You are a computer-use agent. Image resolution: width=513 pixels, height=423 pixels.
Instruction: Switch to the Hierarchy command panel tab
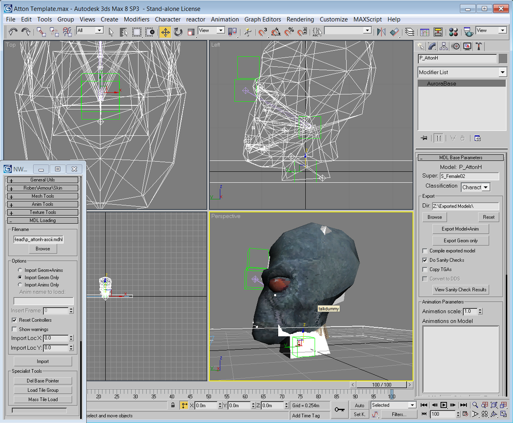pyautogui.click(x=444, y=47)
